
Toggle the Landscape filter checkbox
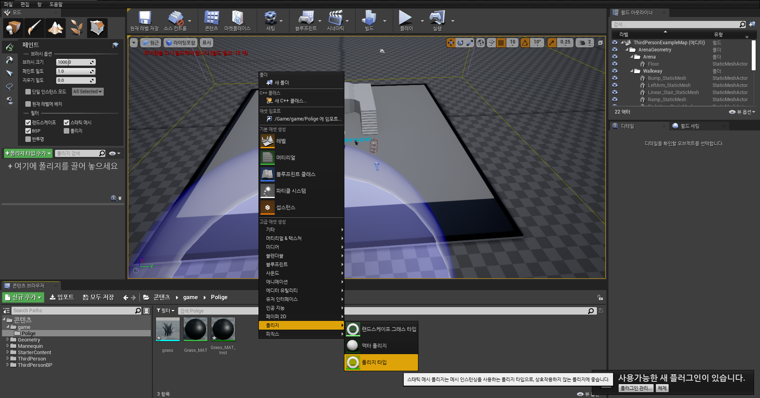coord(28,123)
